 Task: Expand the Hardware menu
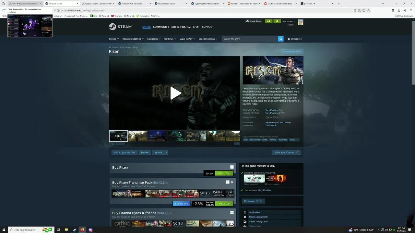coord(170,39)
